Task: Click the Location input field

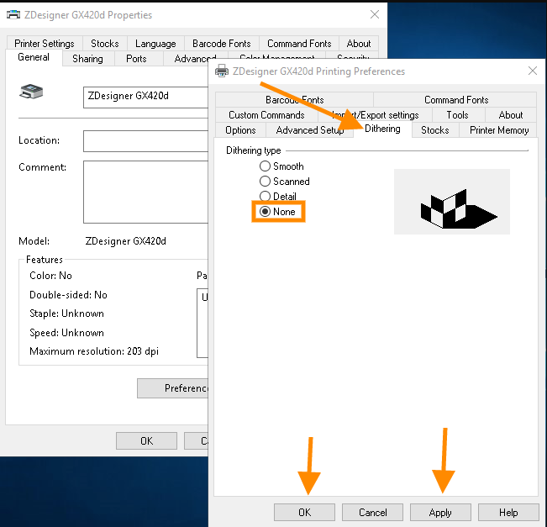Action: pyautogui.click(x=146, y=141)
